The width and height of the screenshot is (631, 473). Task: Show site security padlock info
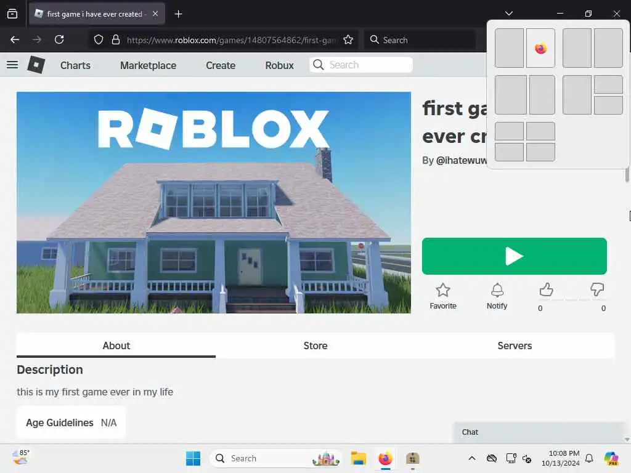click(x=115, y=40)
